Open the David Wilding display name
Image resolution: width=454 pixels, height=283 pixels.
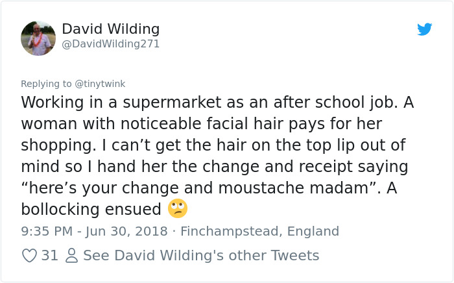point(110,29)
